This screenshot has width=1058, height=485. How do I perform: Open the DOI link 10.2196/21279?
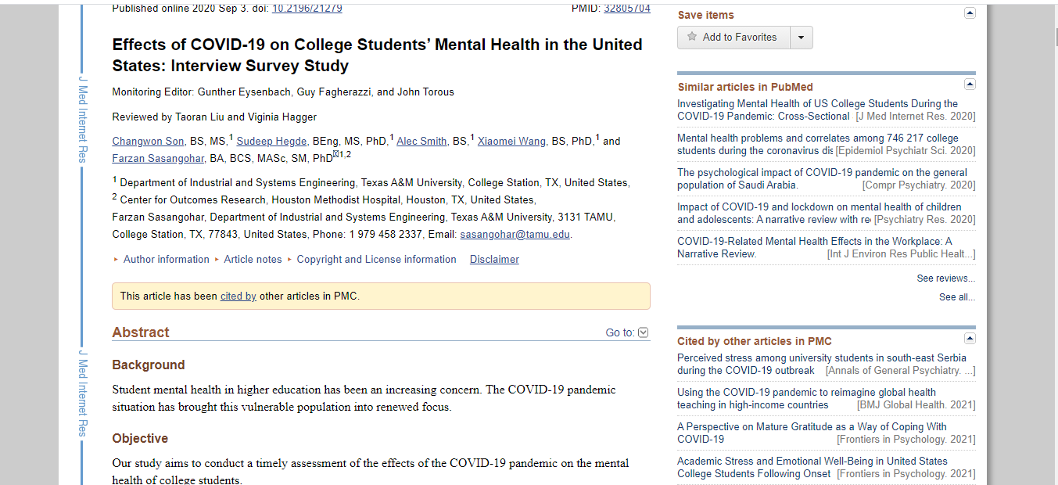[307, 9]
